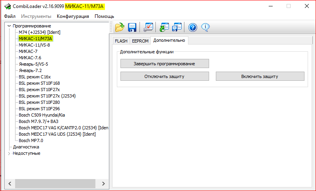Select the Диагностика tree item
This screenshot has height=191, width=316.
[x=26, y=147]
